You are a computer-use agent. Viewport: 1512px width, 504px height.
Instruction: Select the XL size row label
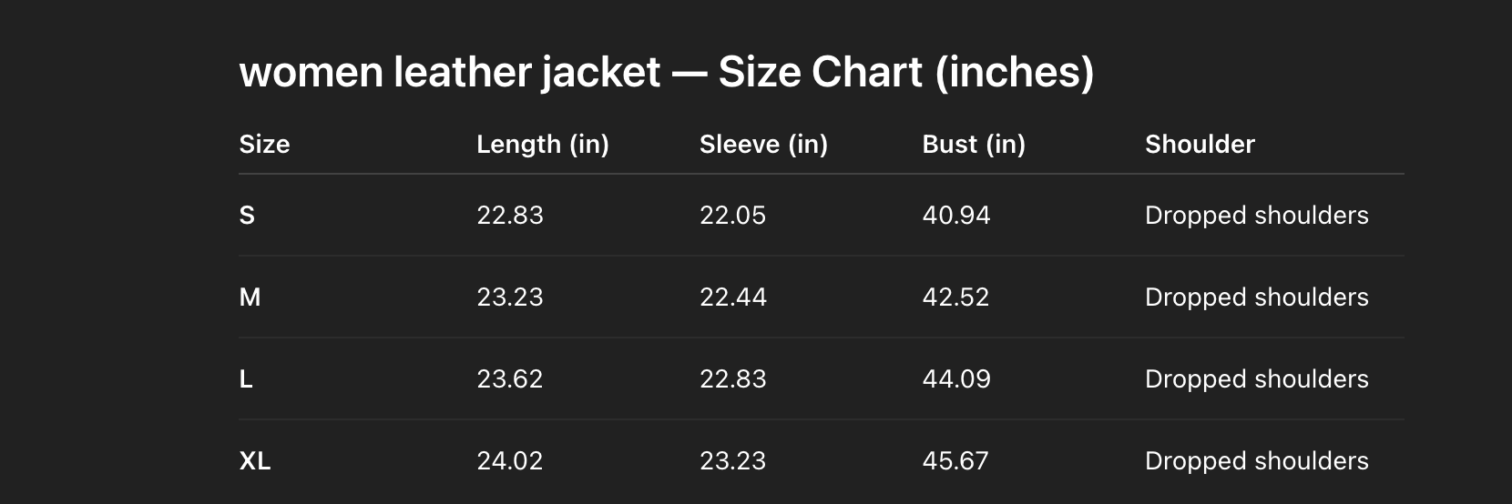click(x=255, y=461)
